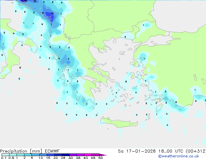This screenshot has width=206, height=159.
Task: Click the 2–5 mm legend color swatch
Action: (x=28, y=155)
